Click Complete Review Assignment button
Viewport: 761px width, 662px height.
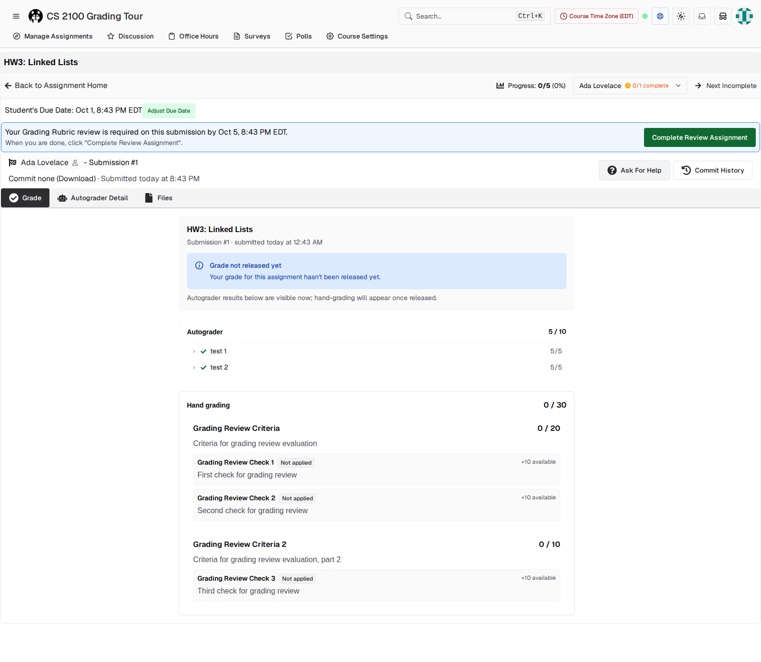[700, 137]
